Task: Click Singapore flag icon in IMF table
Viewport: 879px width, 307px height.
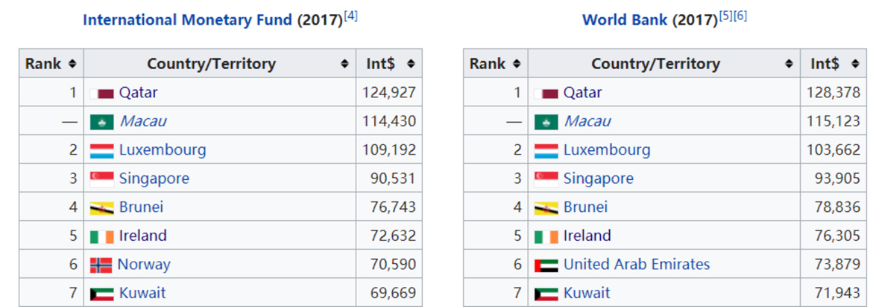Action: click(101, 179)
